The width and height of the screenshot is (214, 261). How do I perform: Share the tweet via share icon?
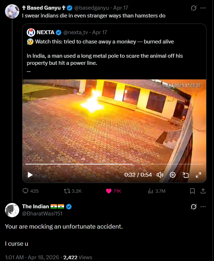[x=203, y=191]
